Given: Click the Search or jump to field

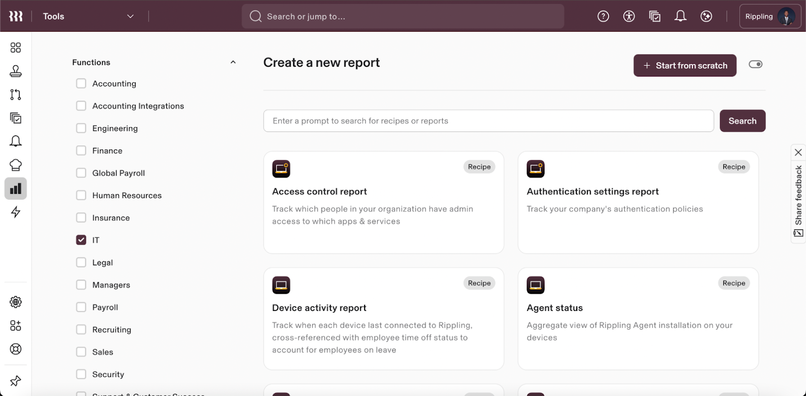Looking at the screenshot, I should (x=403, y=17).
